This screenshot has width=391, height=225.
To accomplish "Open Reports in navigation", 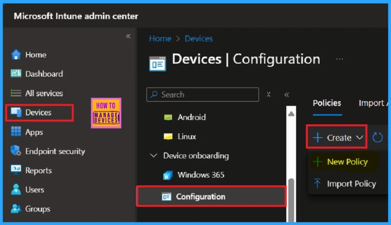I will tap(39, 170).
